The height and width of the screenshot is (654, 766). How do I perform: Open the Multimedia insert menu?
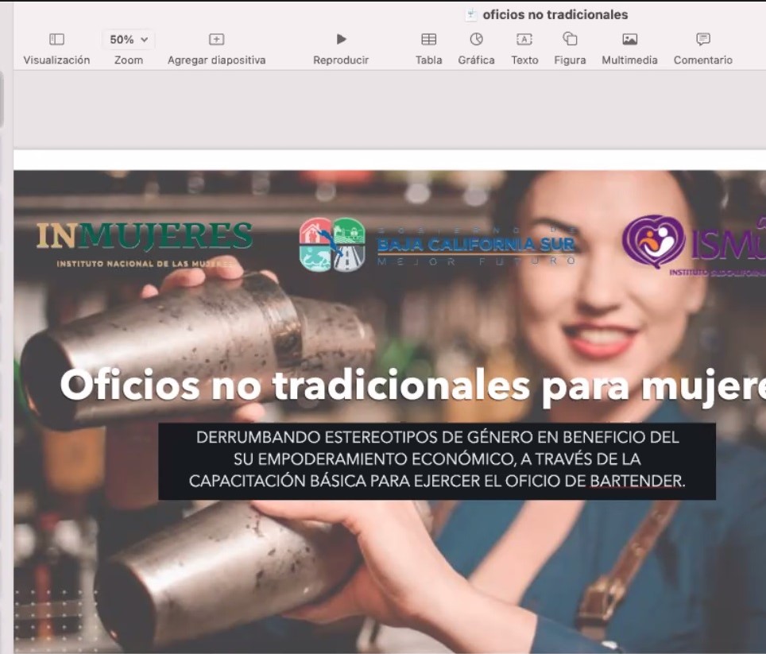629,40
